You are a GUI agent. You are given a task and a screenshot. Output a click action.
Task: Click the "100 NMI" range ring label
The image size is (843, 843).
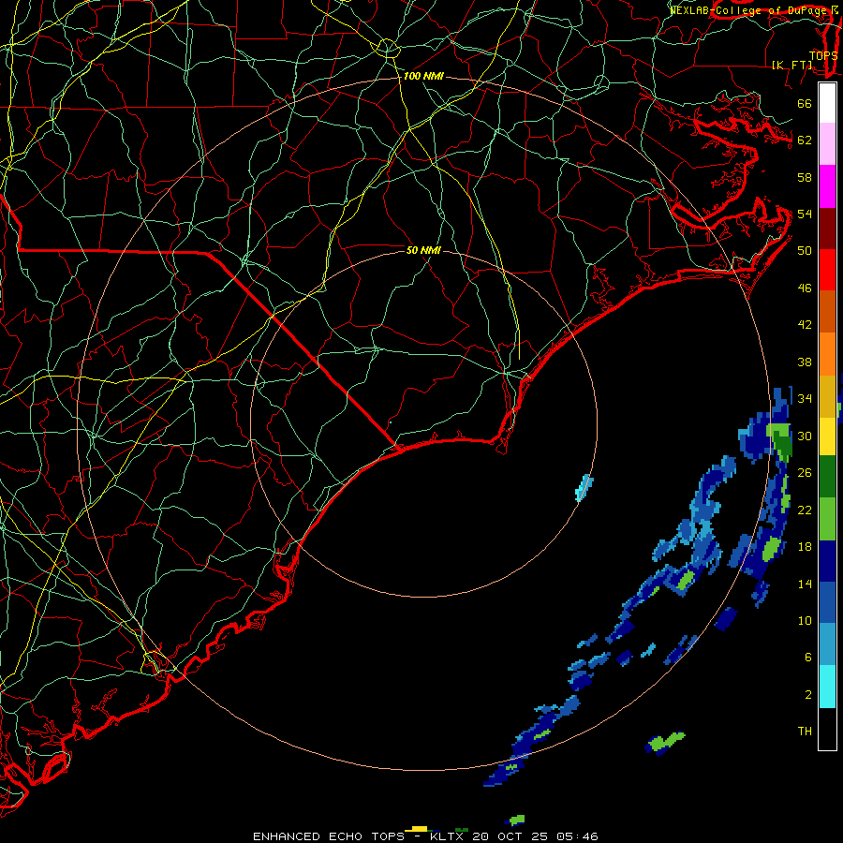423,77
